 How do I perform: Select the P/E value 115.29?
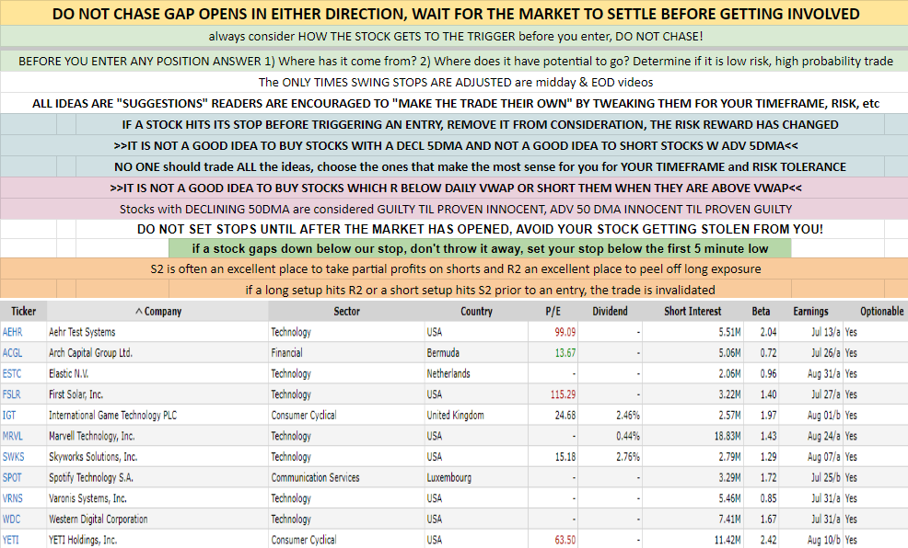coord(563,394)
